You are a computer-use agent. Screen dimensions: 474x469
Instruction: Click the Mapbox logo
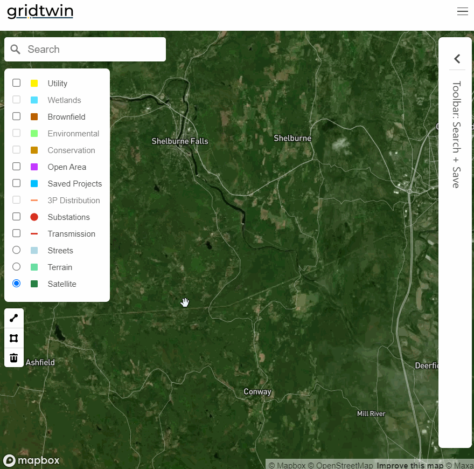click(31, 460)
